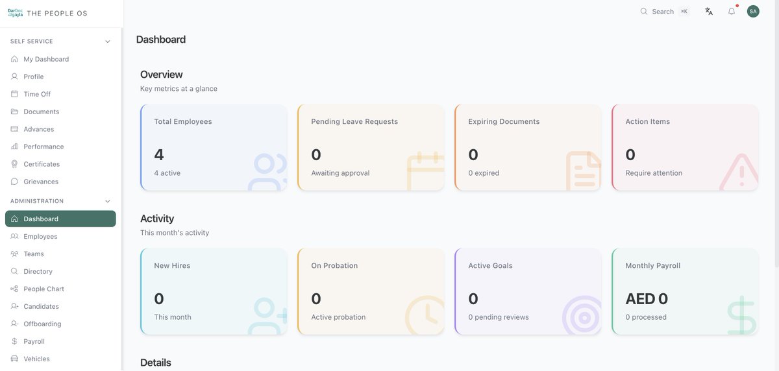Click the '0 expired' text

tap(484, 173)
